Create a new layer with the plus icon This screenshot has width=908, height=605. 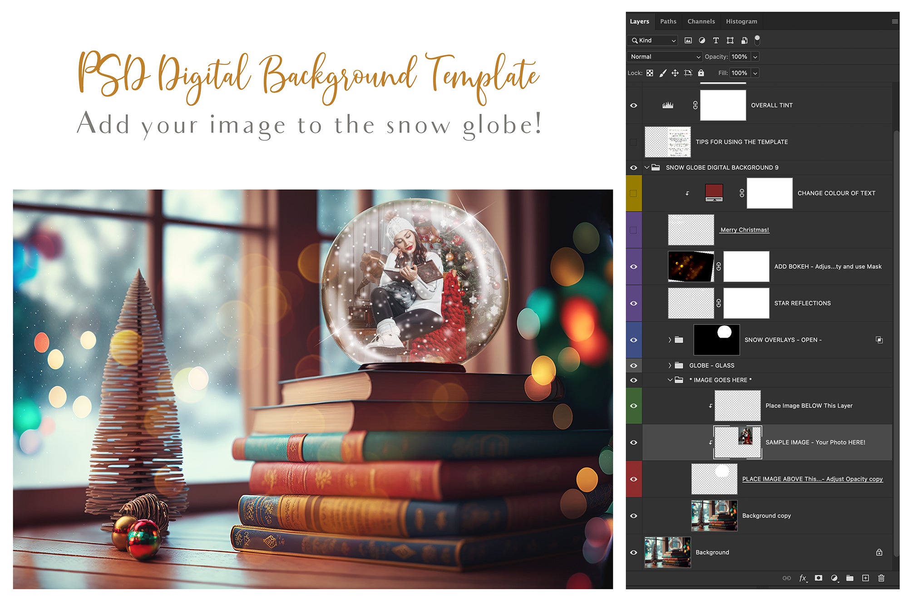(x=866, y=578)
